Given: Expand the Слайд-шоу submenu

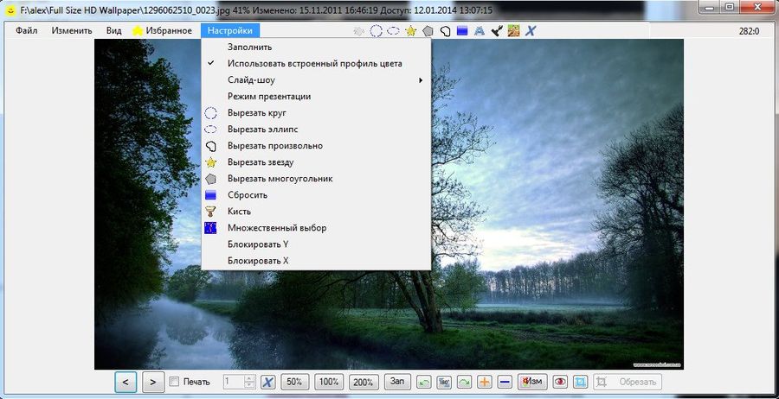Looking at the screenshot, I should pos(315,79).
